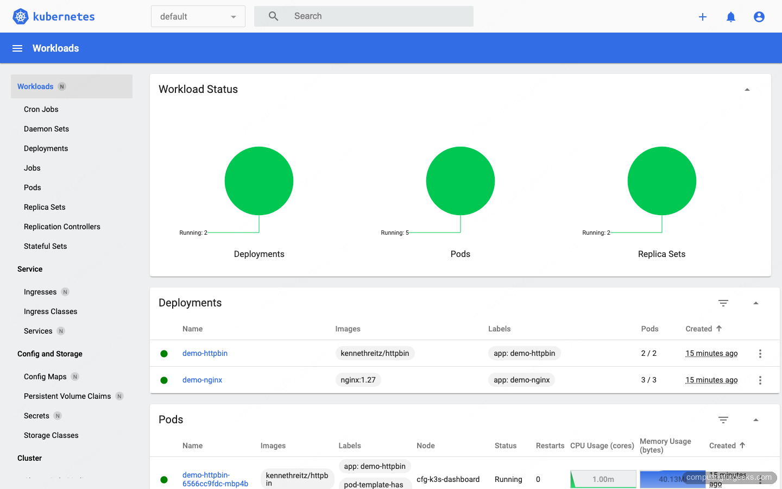Image resolution: width=782 pixels, height=489 pixels.
Task: Open the create new resource dialog
Action: point(703,16)
